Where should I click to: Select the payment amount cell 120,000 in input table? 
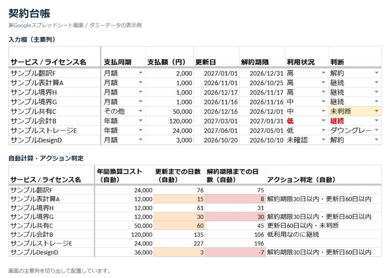(169, 121)
